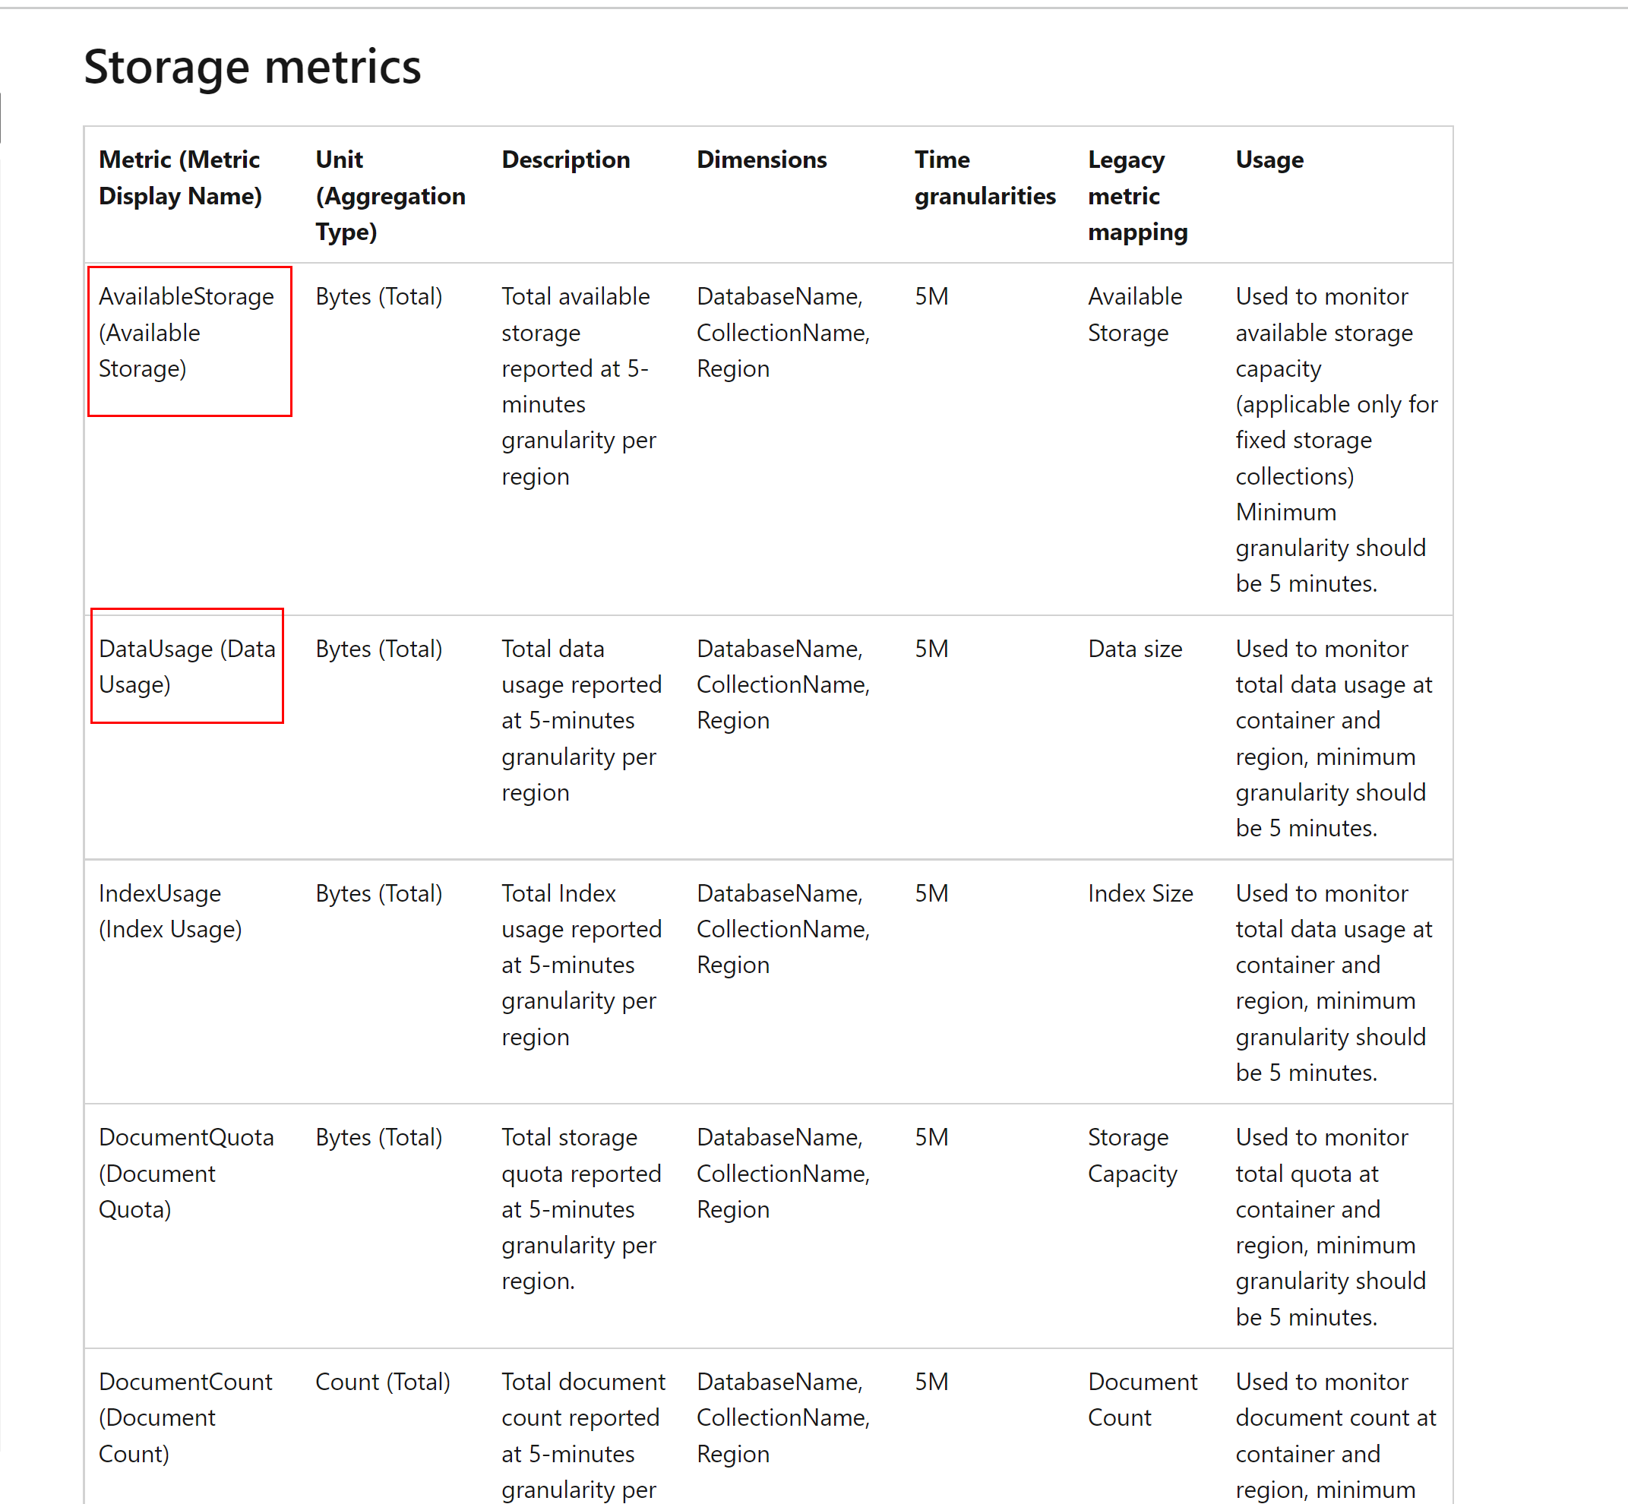Viewport: 1628px width, 1504px height.
Task: Click the Total storage quota description cell
Action: 581,1209
